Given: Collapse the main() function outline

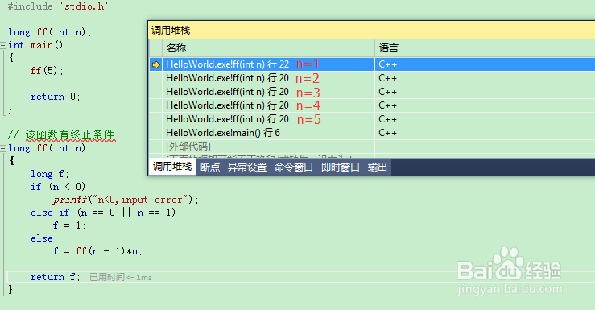Looking at the screenshot, I should pyautogui.click(x=3, y=45).
